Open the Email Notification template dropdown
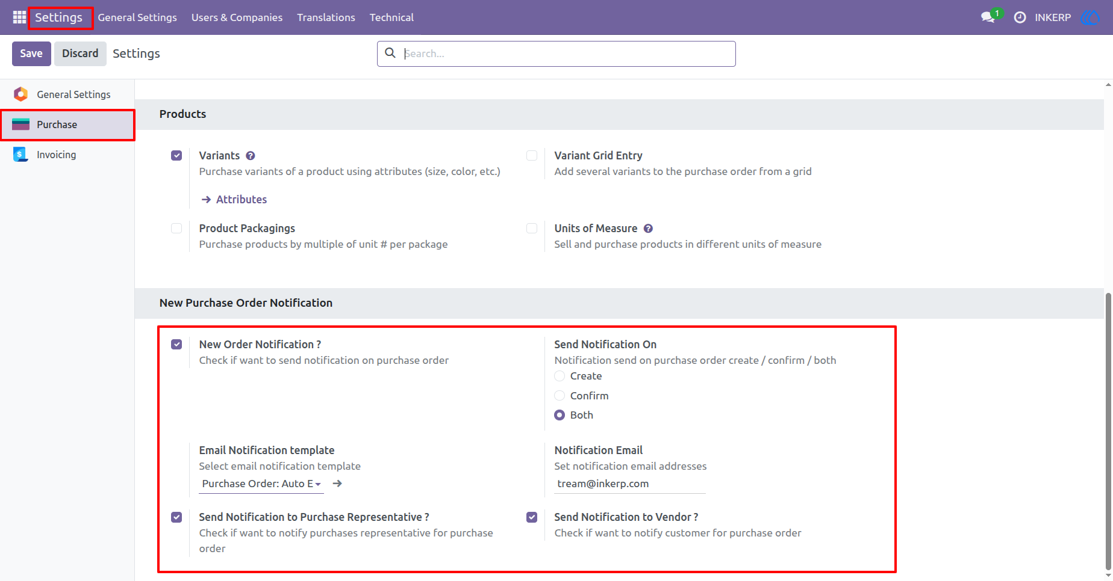The image size is (1113, 581). pos(261,484)
